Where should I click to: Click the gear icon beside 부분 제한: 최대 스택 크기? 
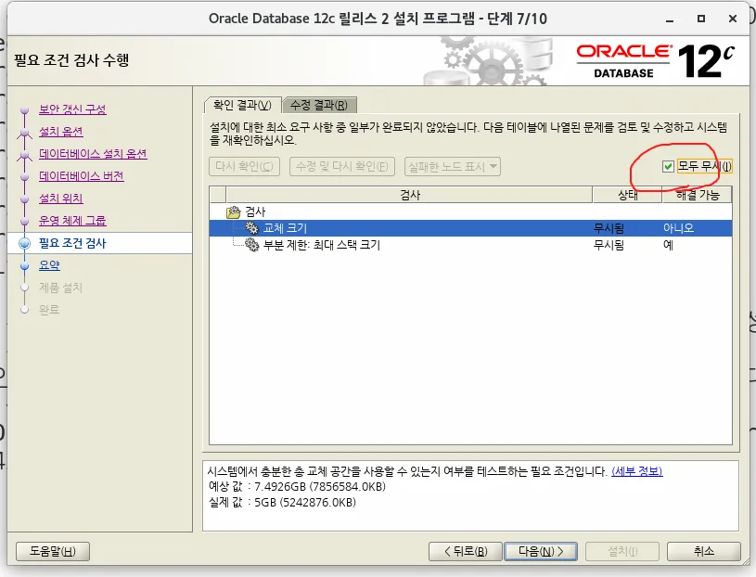[251, 245]
